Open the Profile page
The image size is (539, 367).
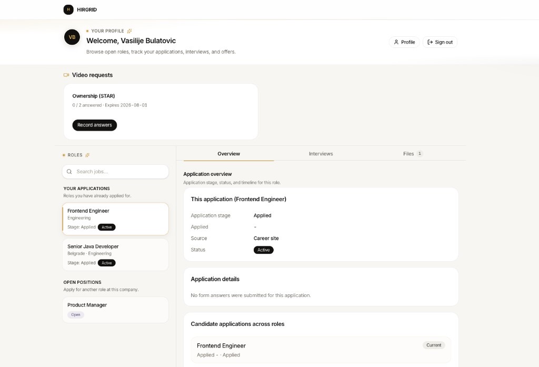click(404, 42)
